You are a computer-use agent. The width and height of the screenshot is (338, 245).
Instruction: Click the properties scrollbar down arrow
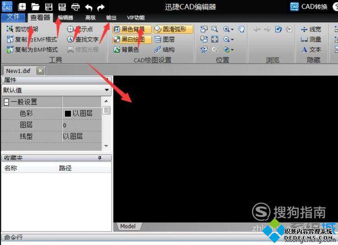[x=106, y=146]
